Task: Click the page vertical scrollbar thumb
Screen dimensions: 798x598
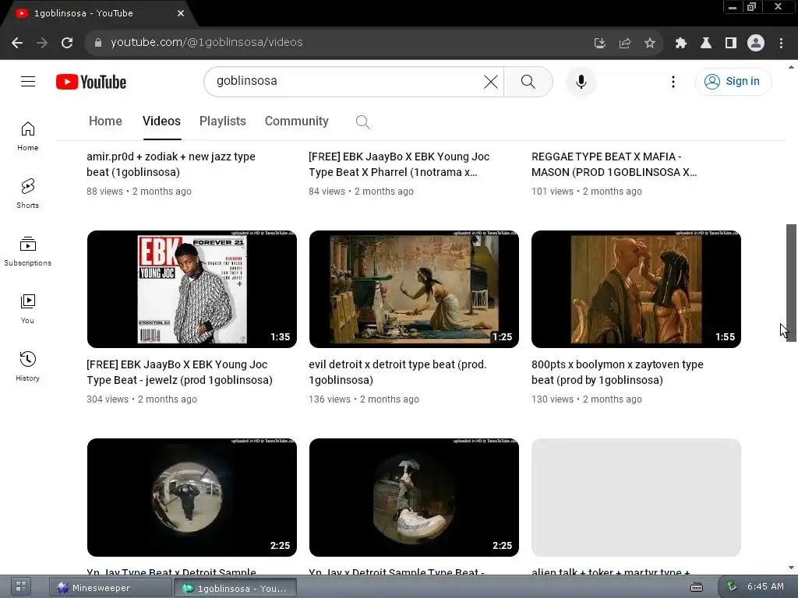Action: click(x=791, y=283)
